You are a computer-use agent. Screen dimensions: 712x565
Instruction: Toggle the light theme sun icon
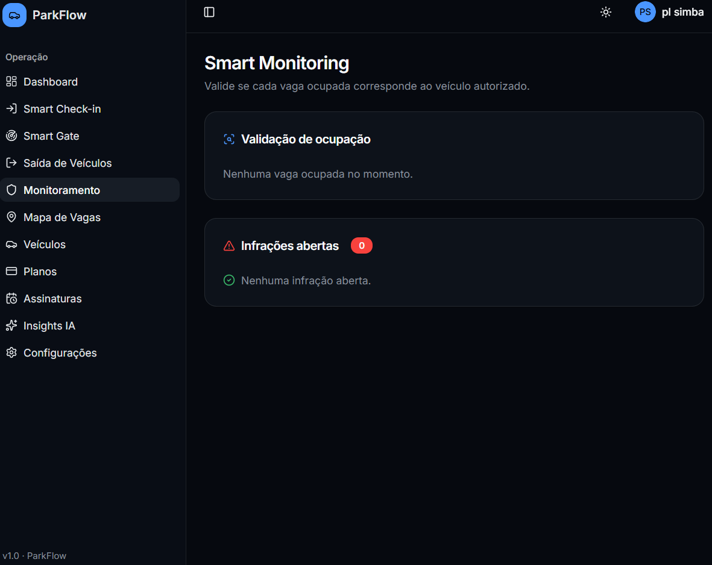click(x=606, y=12)
